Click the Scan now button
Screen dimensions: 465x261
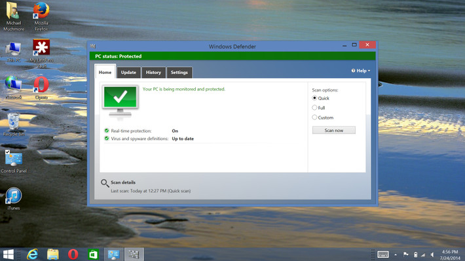coord(333,130)
